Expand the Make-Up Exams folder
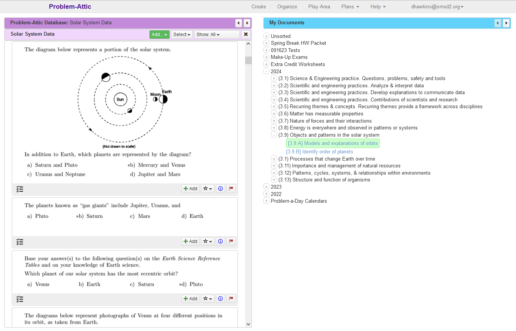516x331 pixels. pos(266,57)
